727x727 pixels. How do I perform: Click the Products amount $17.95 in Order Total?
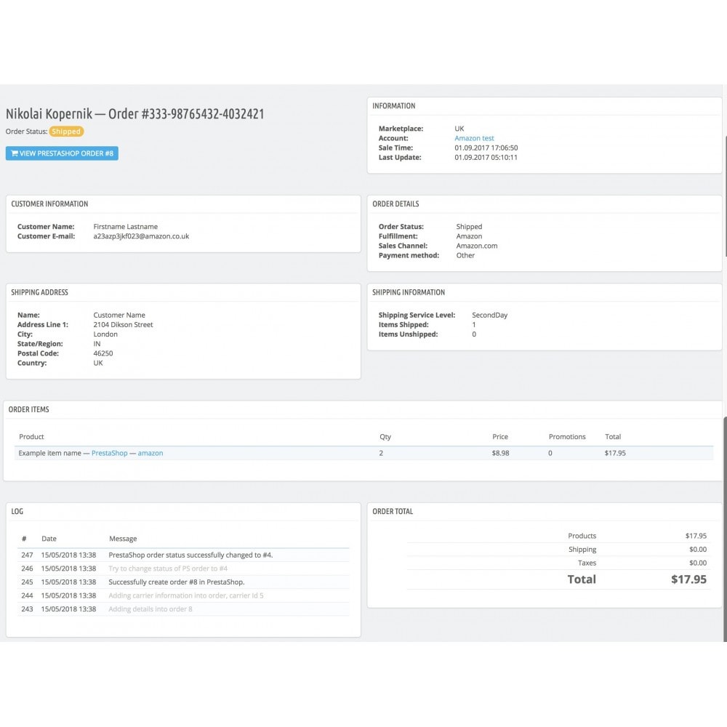696,536
